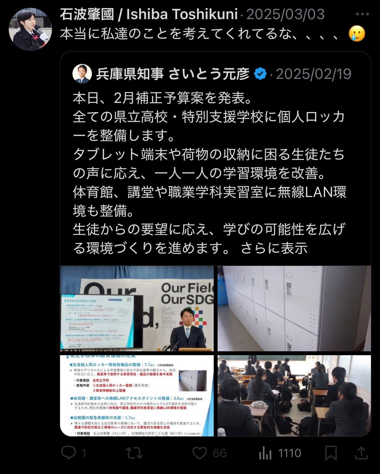Open the three-dot more options menu

tap(362, 14)
